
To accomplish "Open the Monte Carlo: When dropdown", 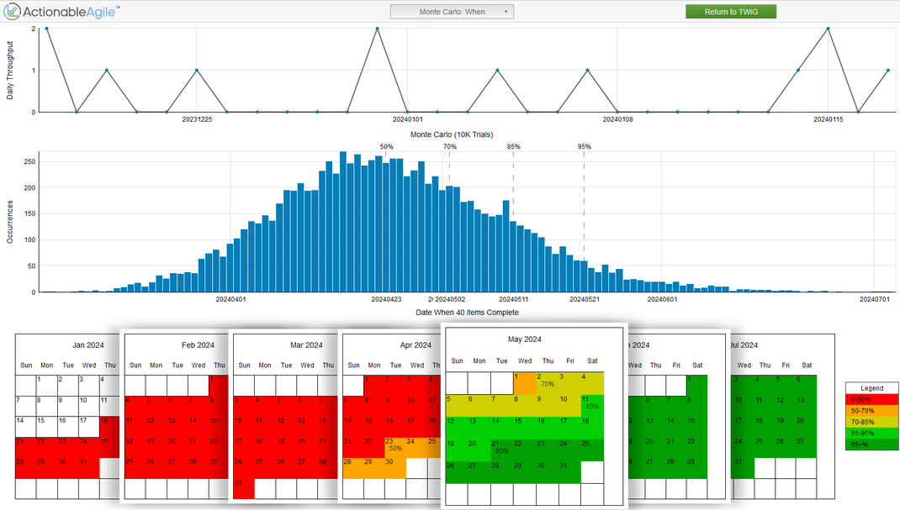I will pyautogui.click(x=452, y=12).
